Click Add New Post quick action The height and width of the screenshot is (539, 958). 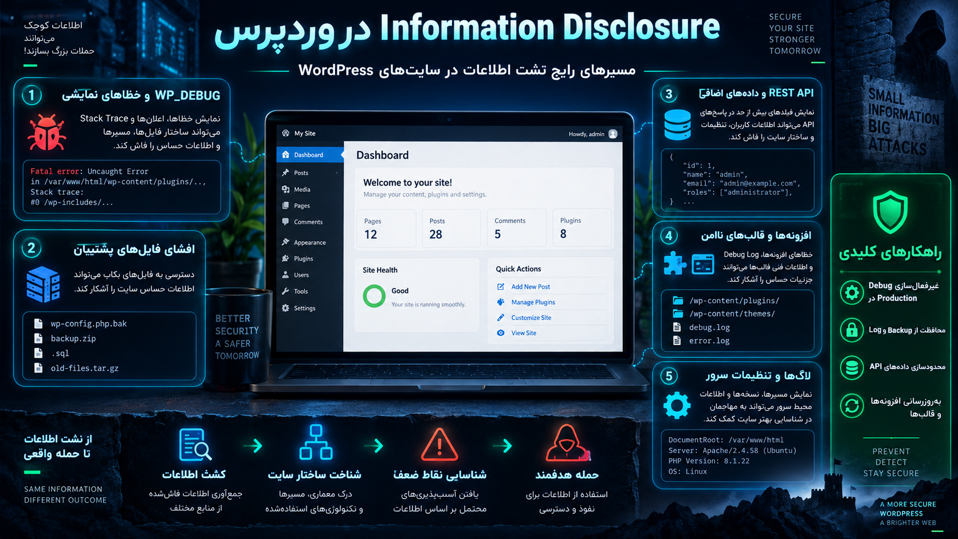coord(531,286)
